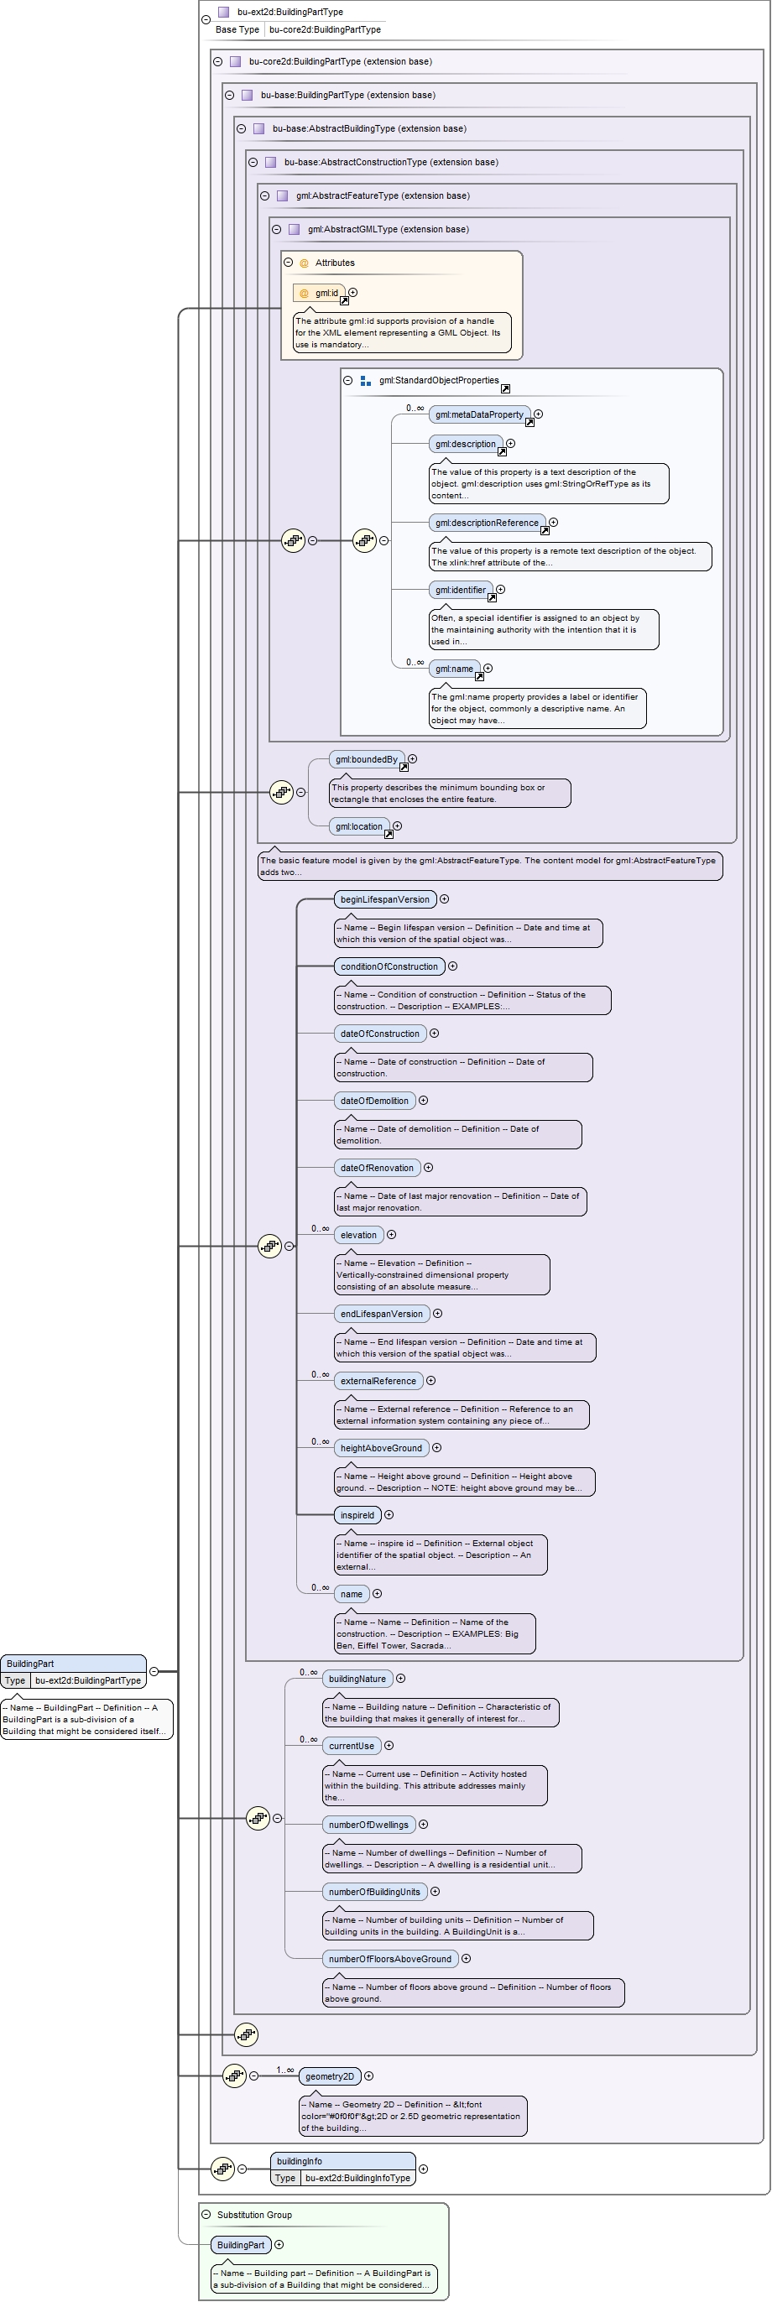Screen dimensions: 772x2302
Task: Collapse the Substitution Group panel
Action: coord(206,2215)
